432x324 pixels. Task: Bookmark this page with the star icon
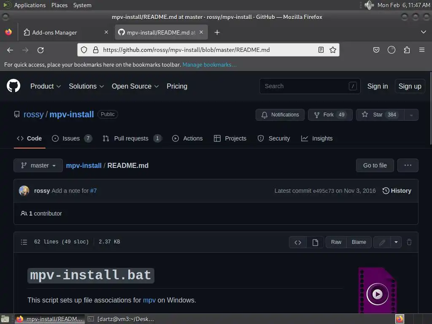[333, 50]
